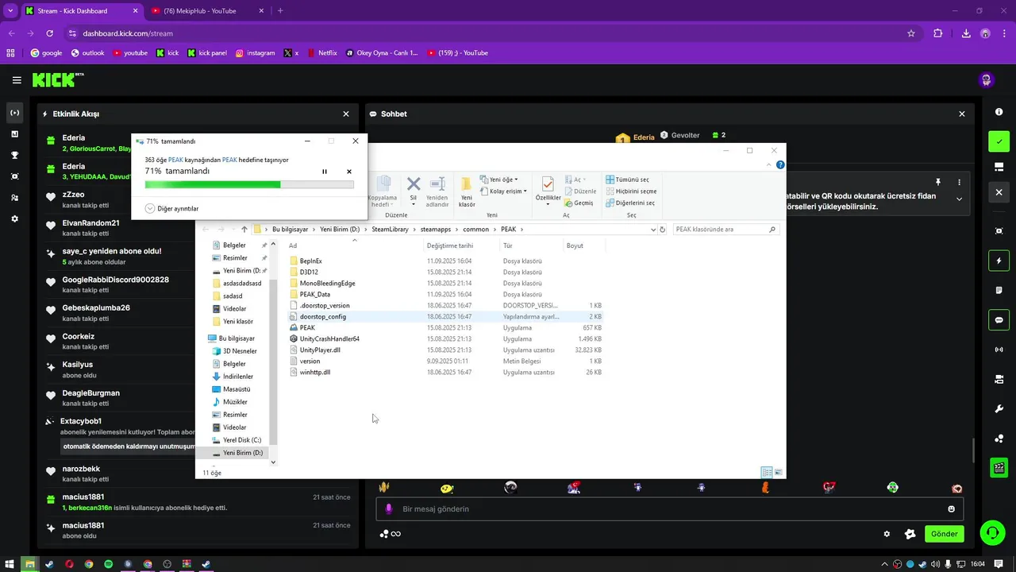Image resolution: width=1016 pixels, height=572 pixels.
Task: Pause the file transfer at 71%
Action: point(325,172)
